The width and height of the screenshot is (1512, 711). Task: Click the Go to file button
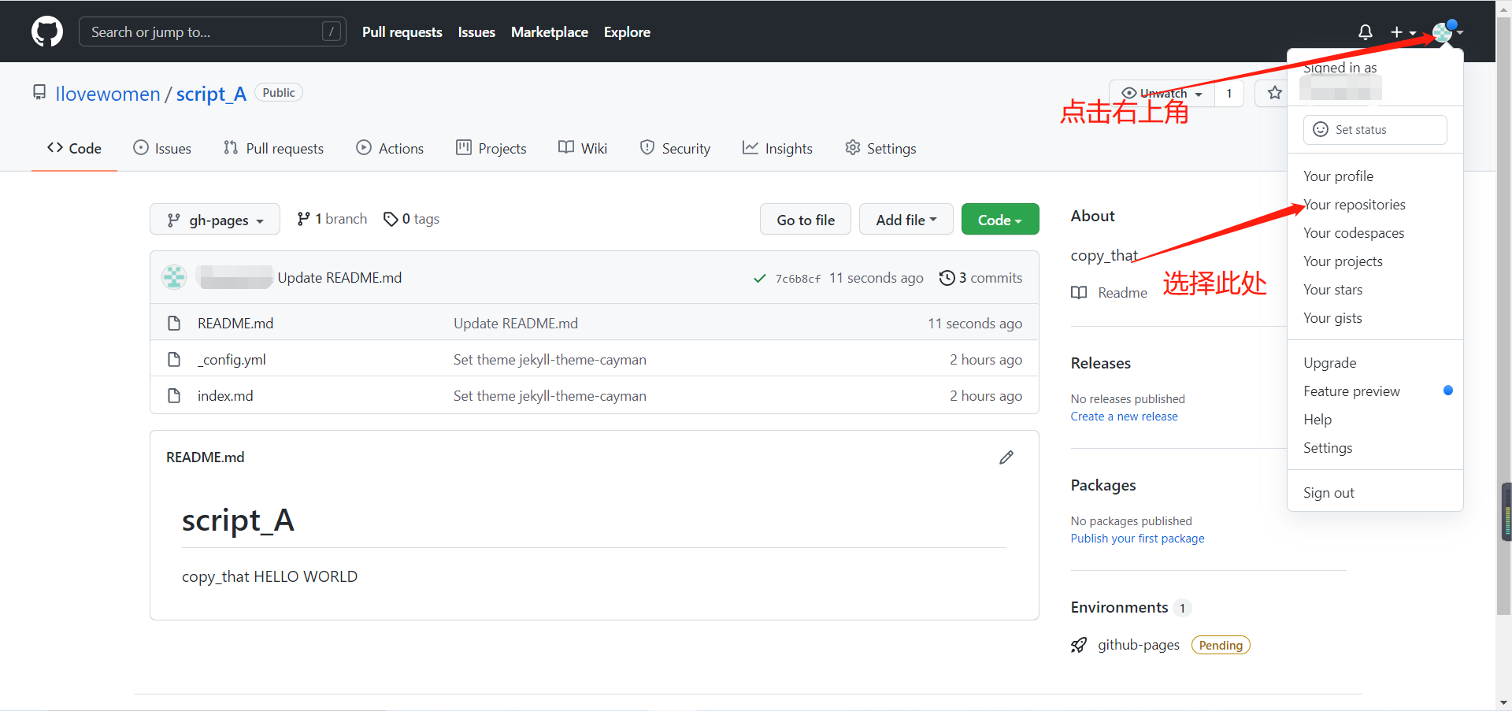point(805,219)
